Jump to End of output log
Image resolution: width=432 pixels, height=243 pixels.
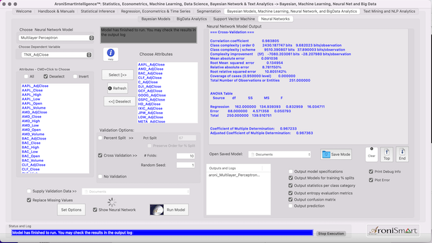[x=402, y=154]
